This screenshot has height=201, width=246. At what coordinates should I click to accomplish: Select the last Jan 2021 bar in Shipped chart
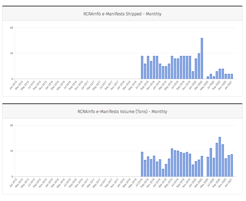pyautogui.click(x=232, y=77)
